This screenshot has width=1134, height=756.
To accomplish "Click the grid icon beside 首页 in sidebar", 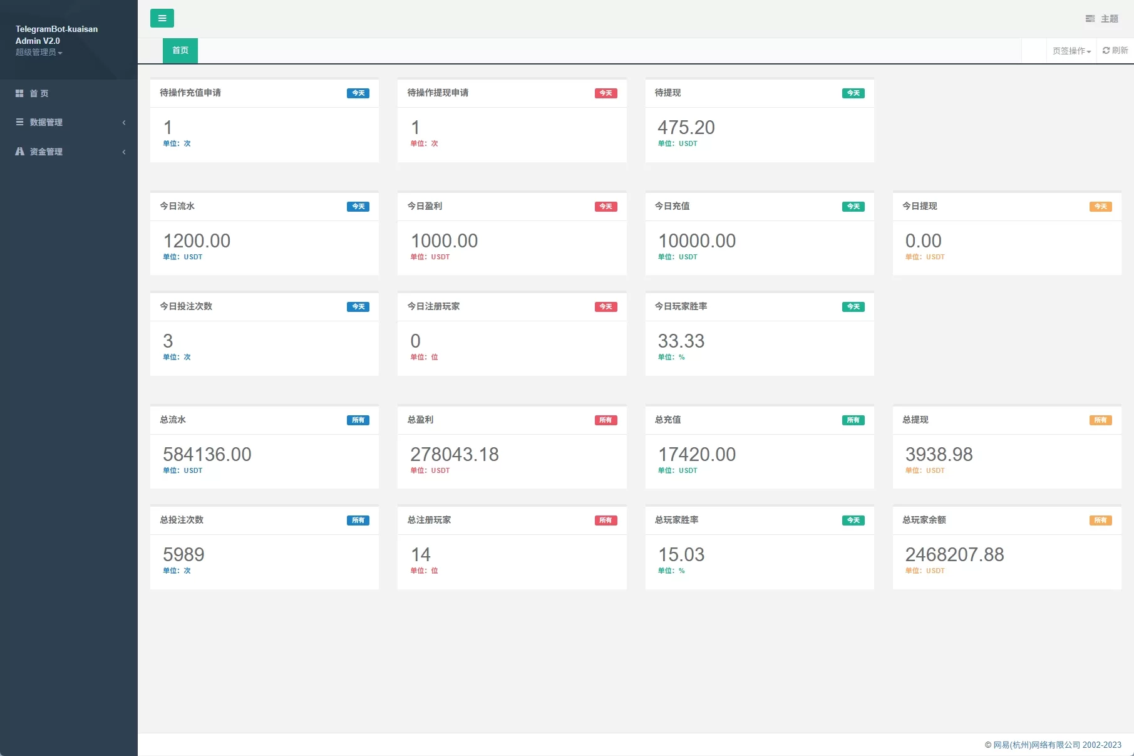I will [19, 93].
